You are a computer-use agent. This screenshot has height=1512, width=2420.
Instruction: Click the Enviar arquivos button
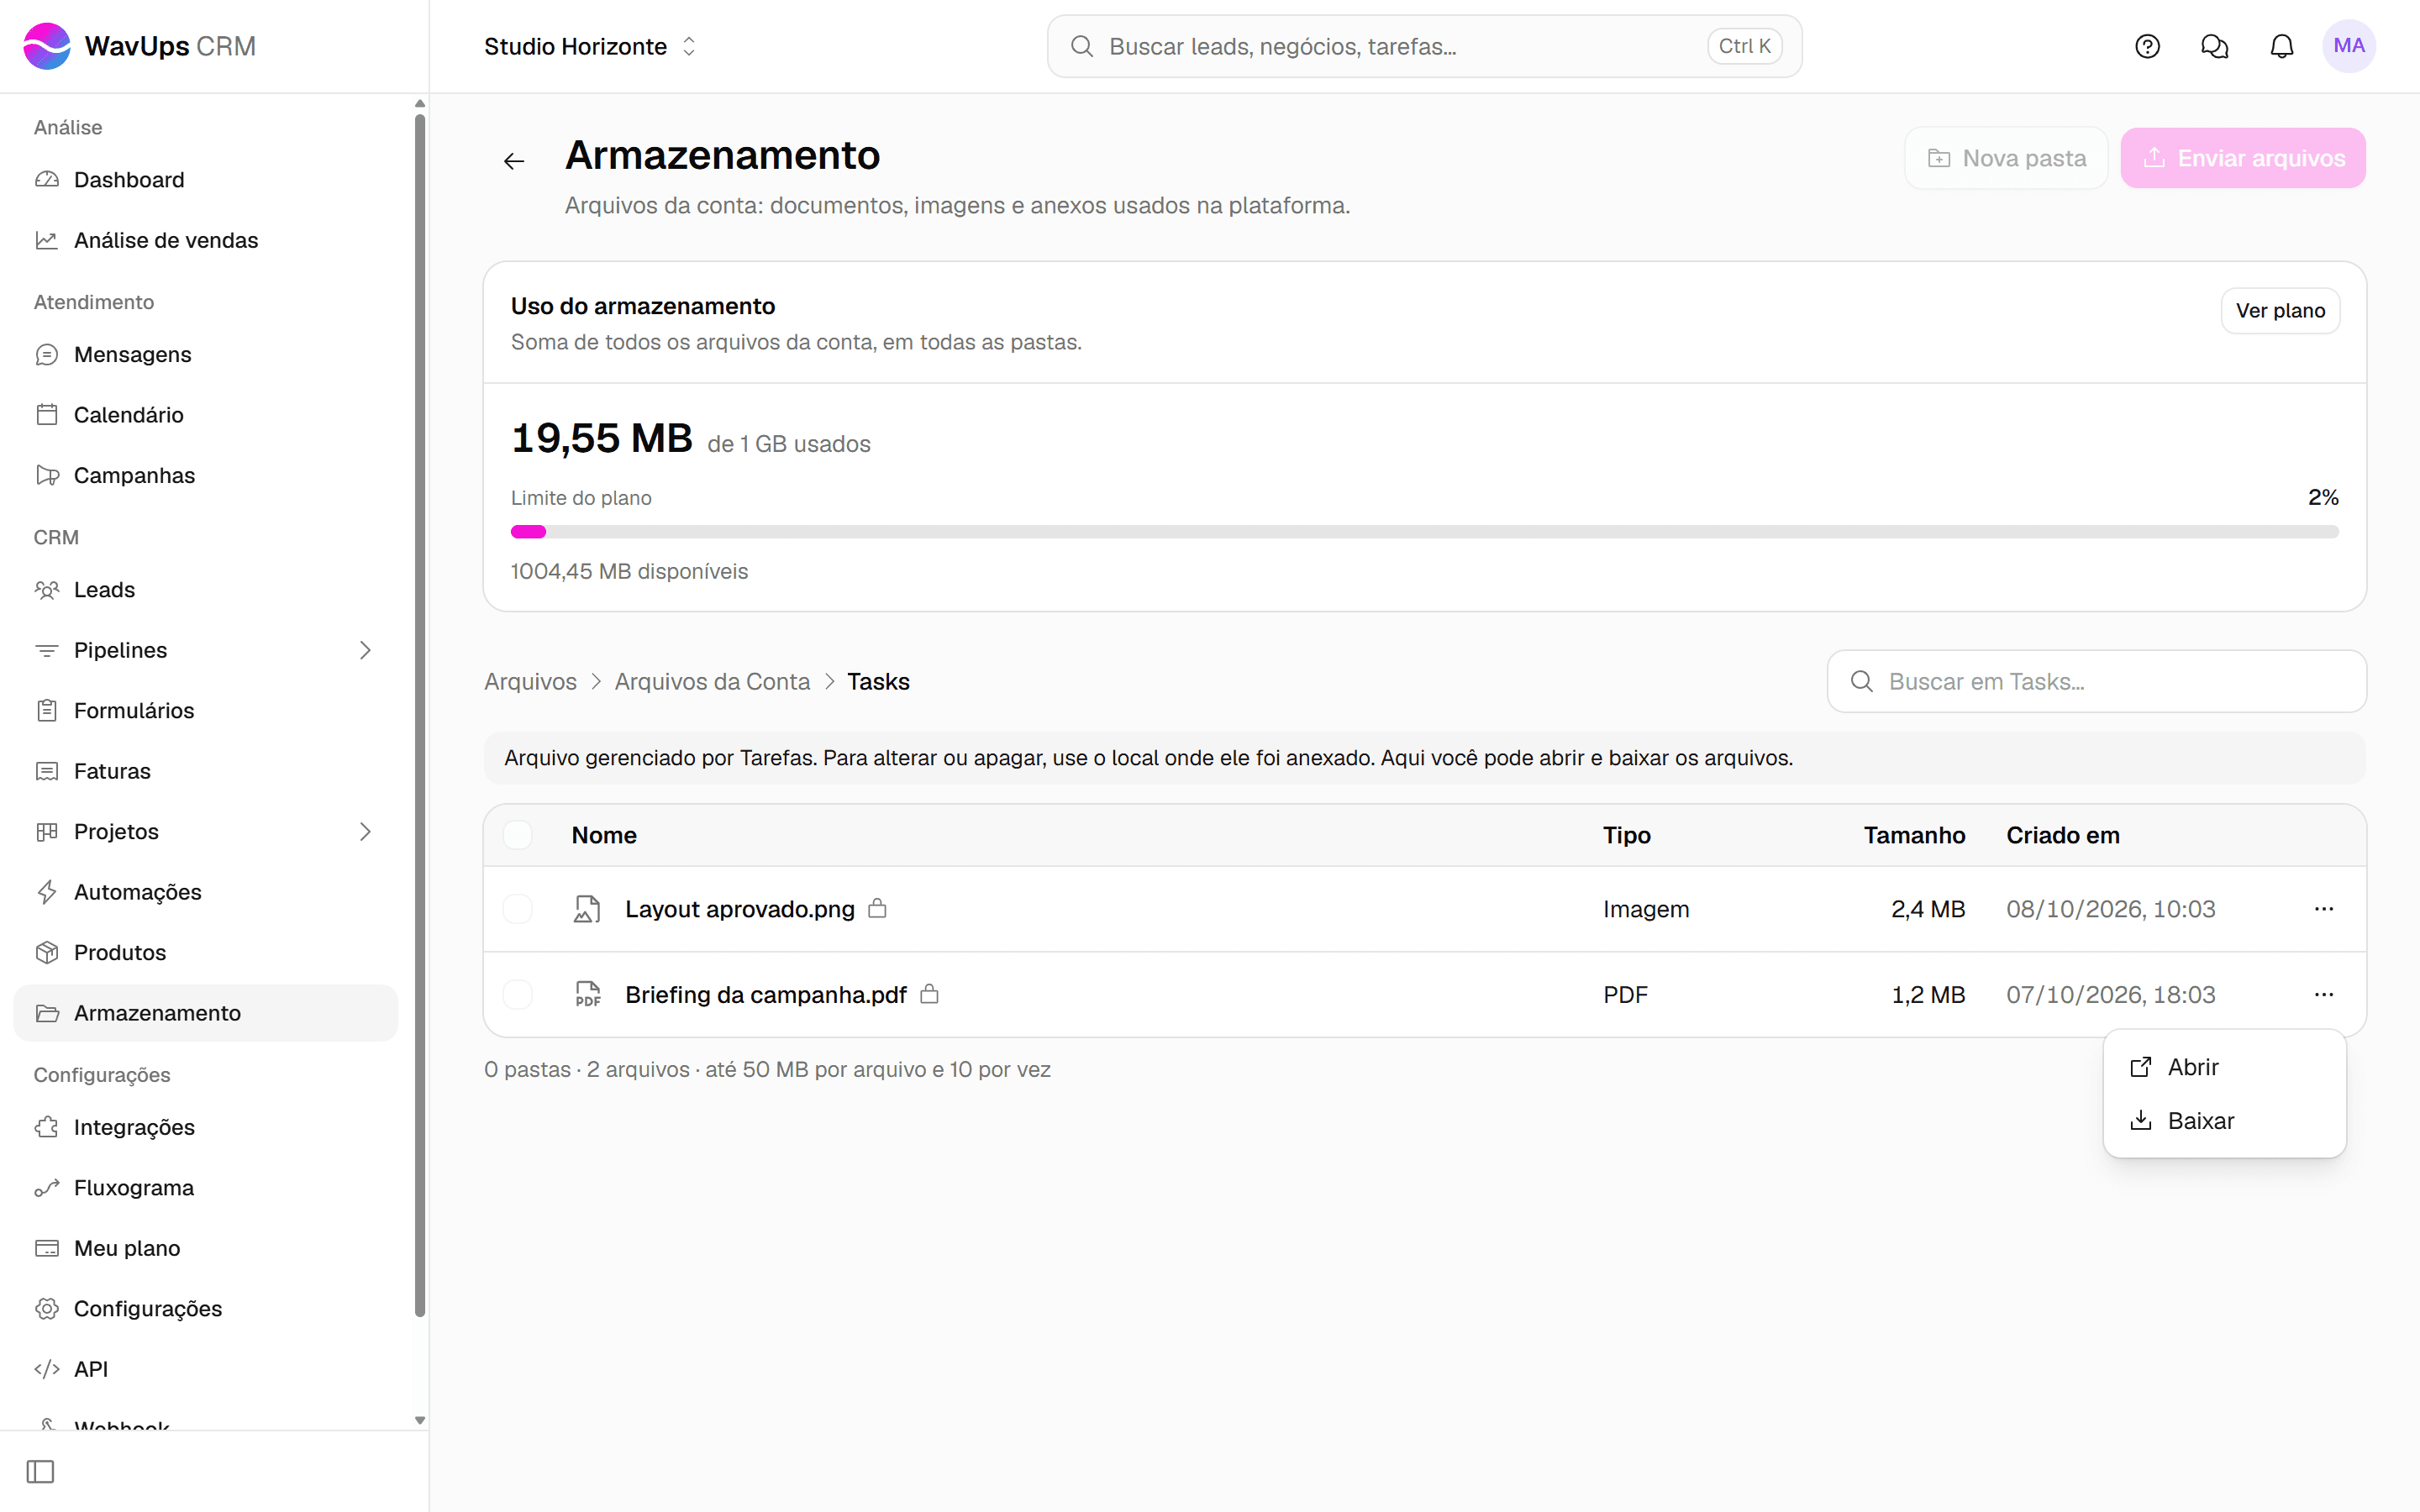[x=2243, y=158]
